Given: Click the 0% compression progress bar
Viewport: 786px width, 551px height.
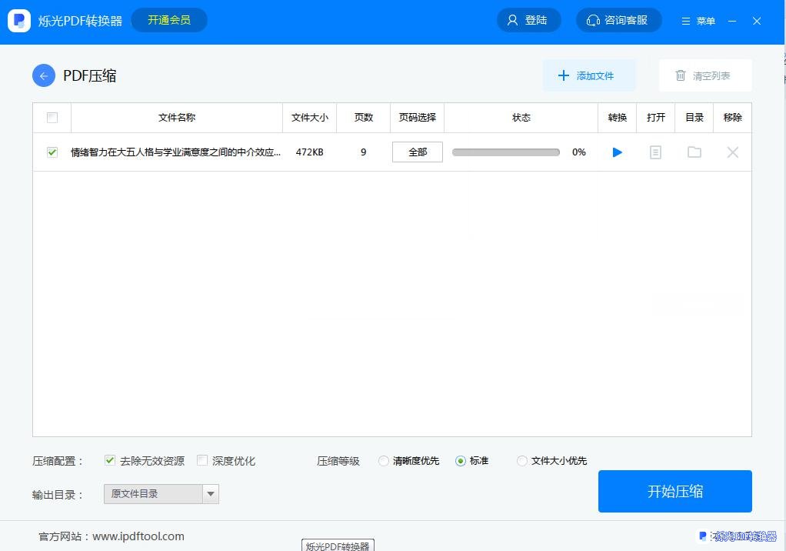Looking at the screenshot, I should click(x=506, y=152).
